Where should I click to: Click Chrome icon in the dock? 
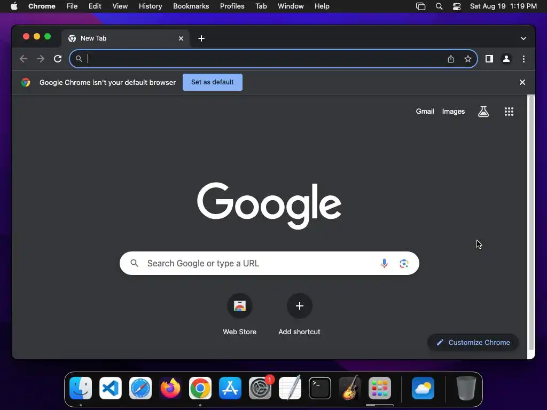[x=200, y=388]
